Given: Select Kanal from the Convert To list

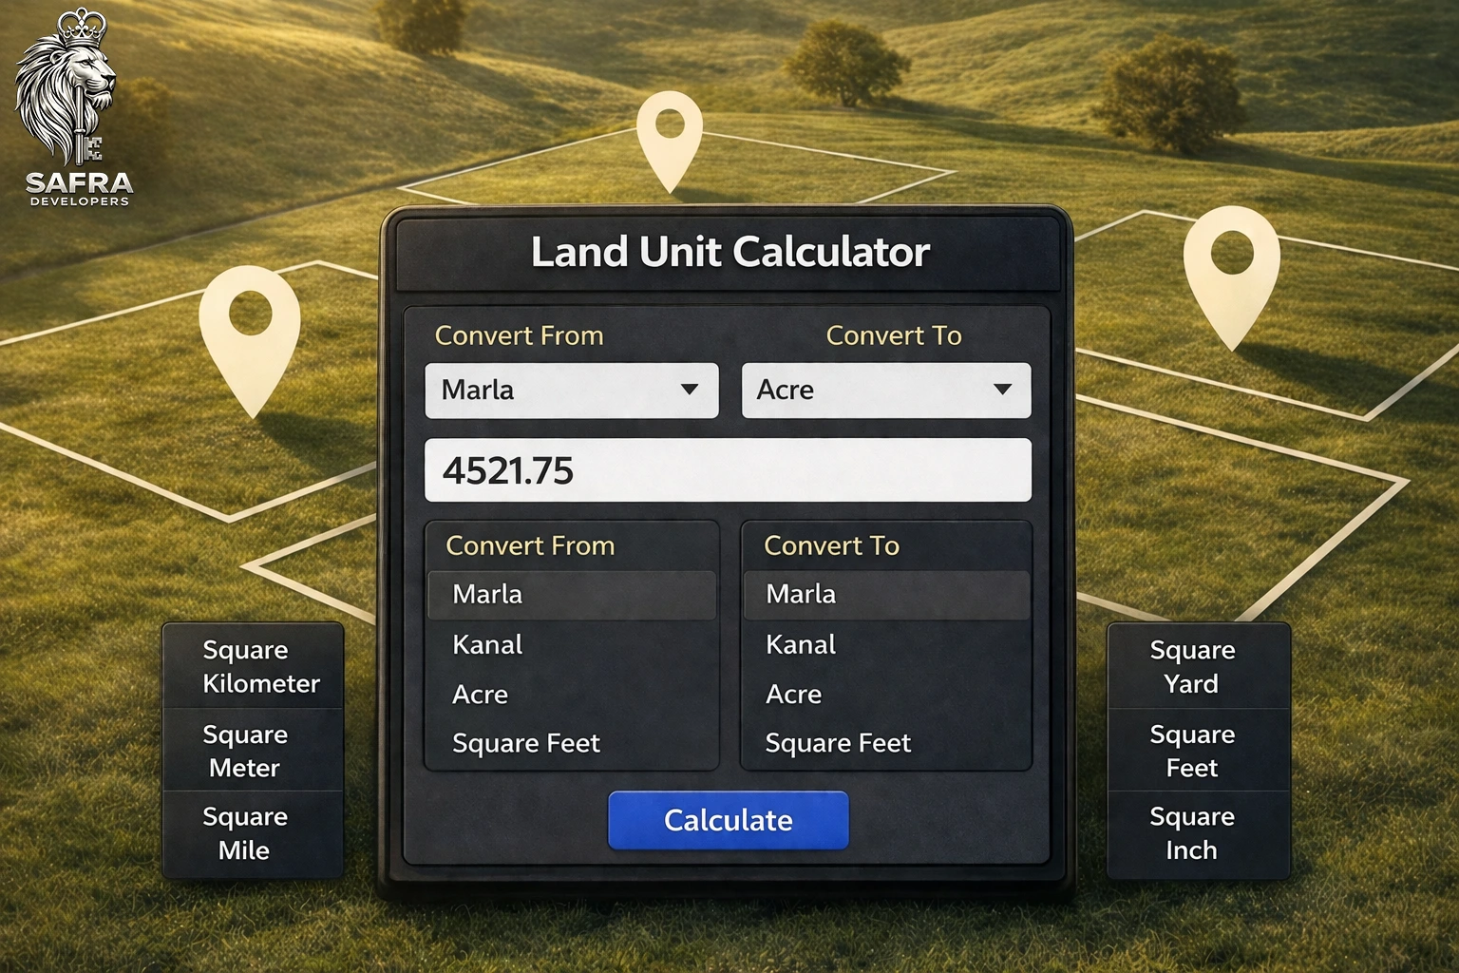Looking at the screenshot, I should (799, 644).
